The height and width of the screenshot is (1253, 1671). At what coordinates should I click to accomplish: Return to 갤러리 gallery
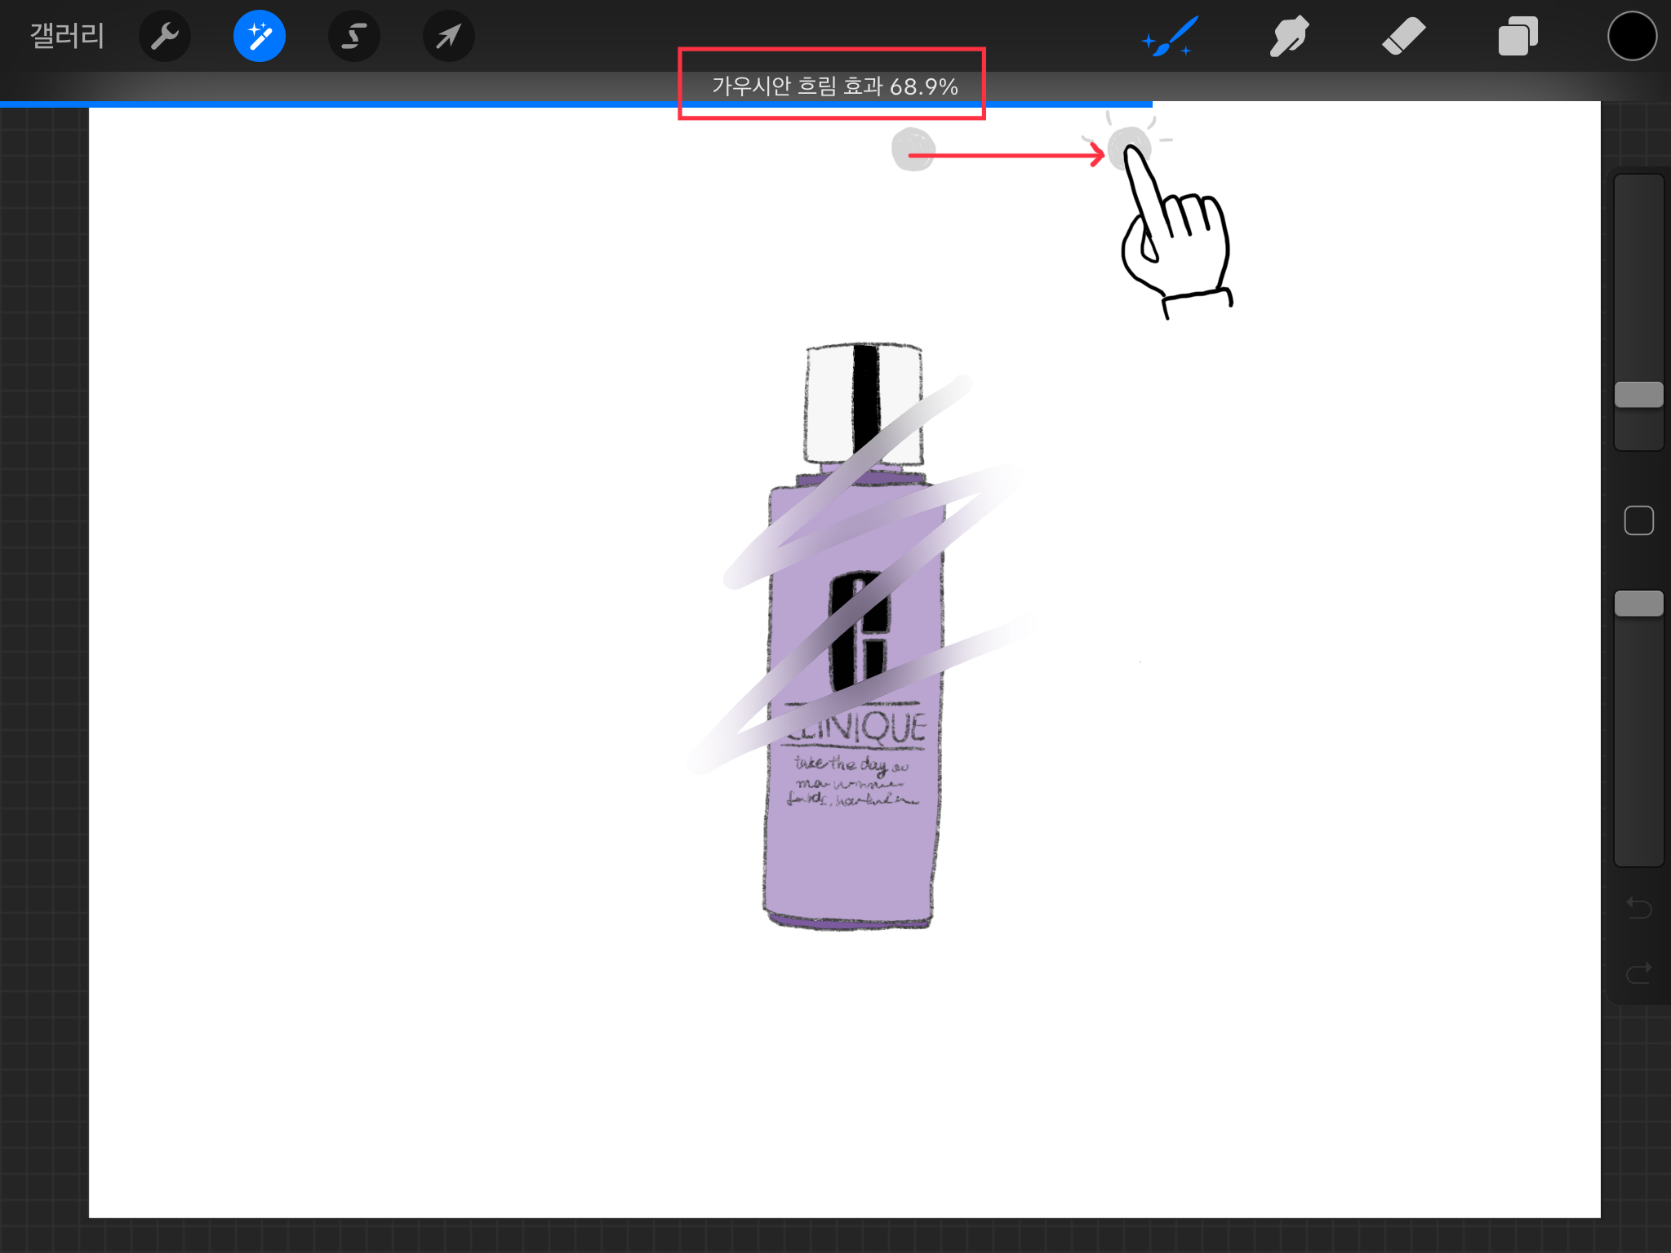coord(67,37)
